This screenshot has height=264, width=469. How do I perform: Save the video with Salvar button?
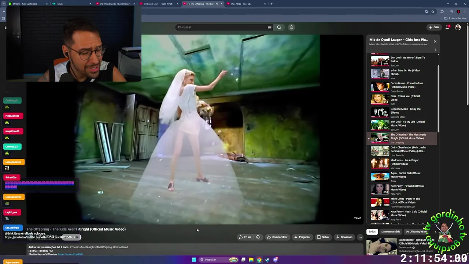point(323,237)
